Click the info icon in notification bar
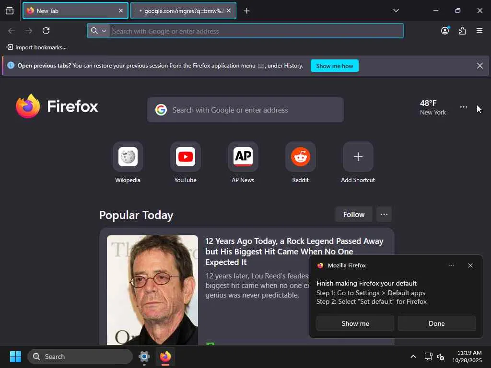Image resolution: width=491 pixels, height=368 pixels. pos(11,65)
